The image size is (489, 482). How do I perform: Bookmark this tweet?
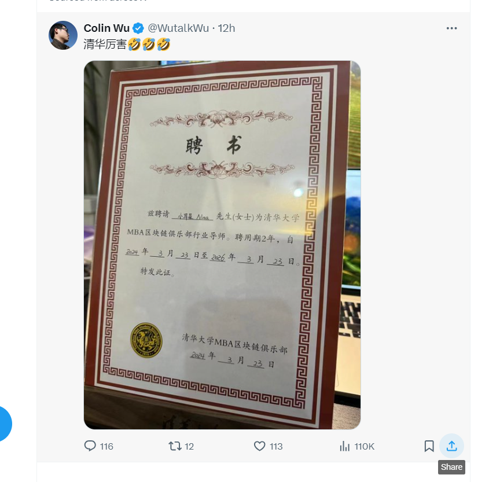(429, 446)
